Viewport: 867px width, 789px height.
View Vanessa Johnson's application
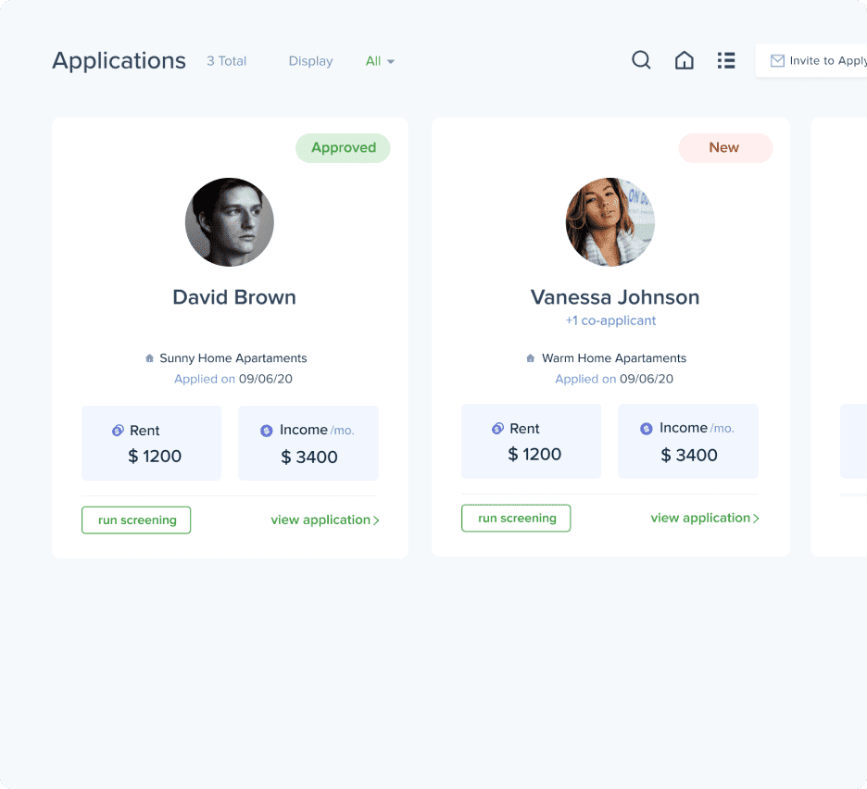pos(704,519)
